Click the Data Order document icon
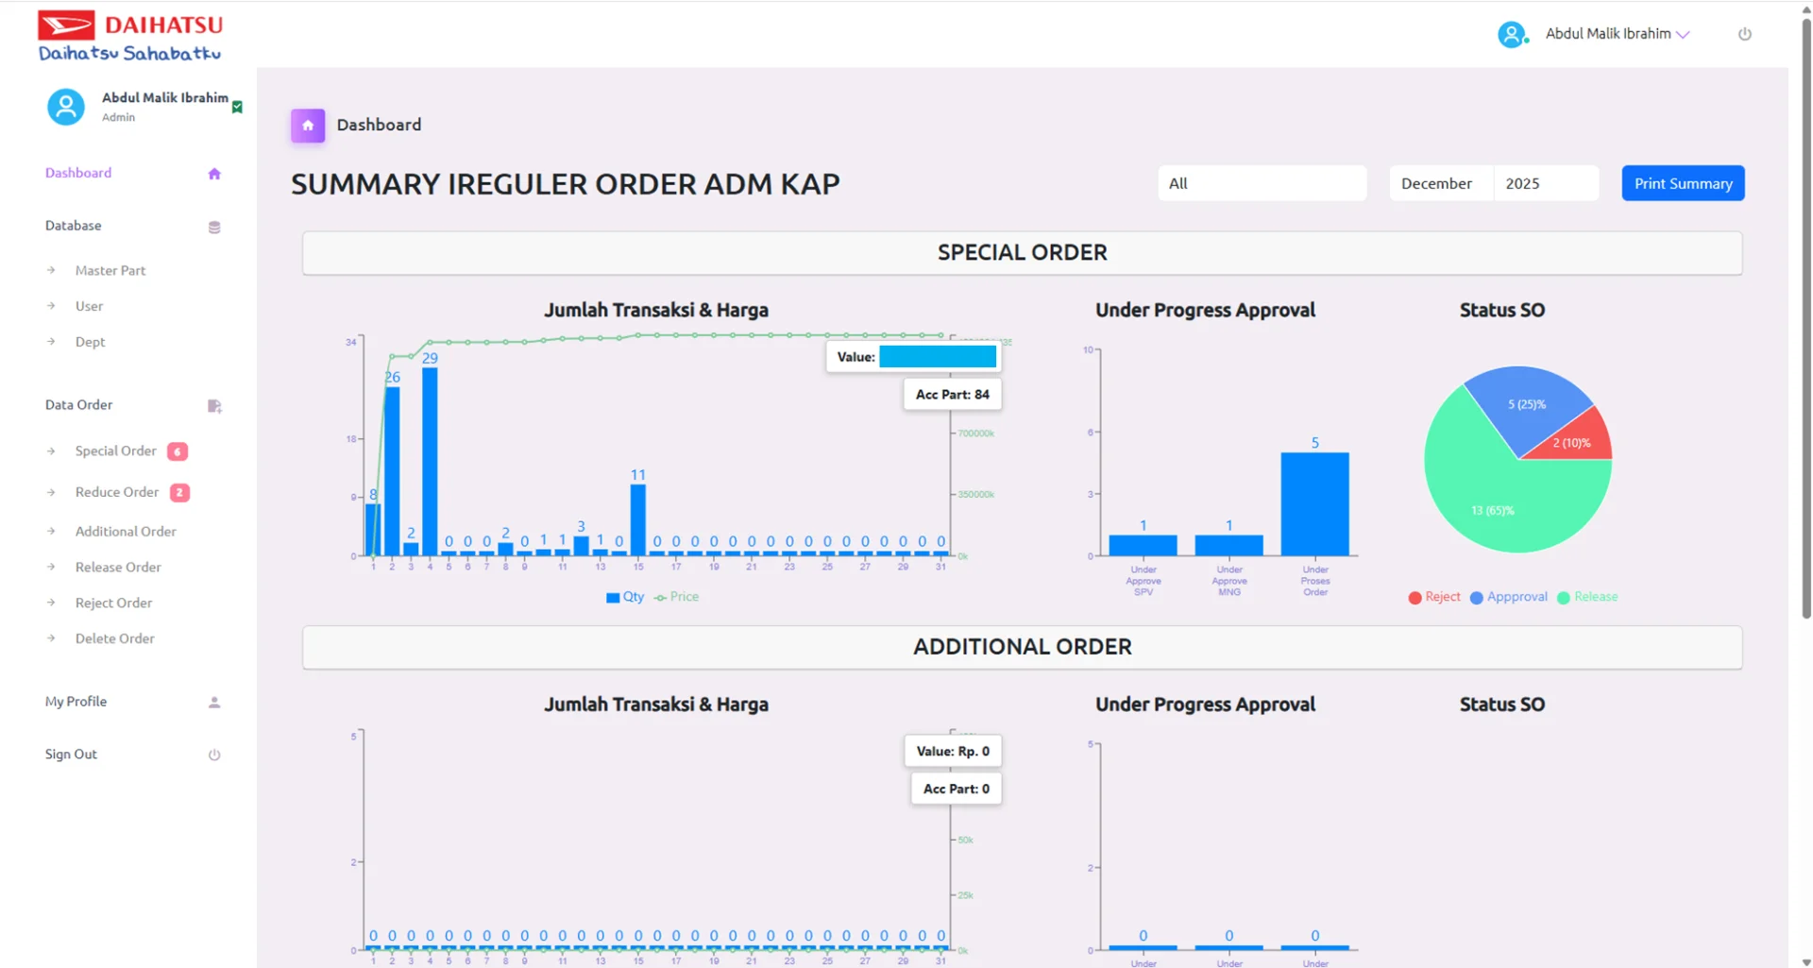This screenshot has height=968, width=1813. coord(214,406)
